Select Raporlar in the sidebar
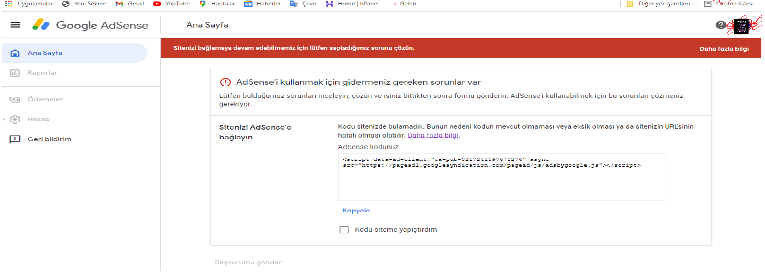Viewport: 765px width, 272px height. pos(74,73)
